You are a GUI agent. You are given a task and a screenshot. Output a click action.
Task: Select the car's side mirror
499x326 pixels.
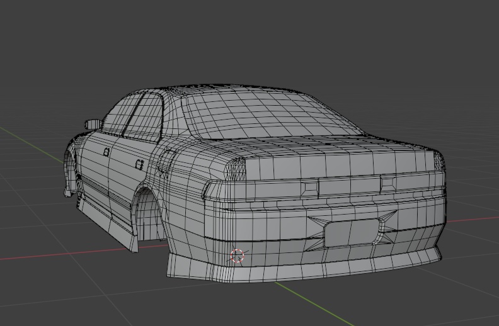93,124
